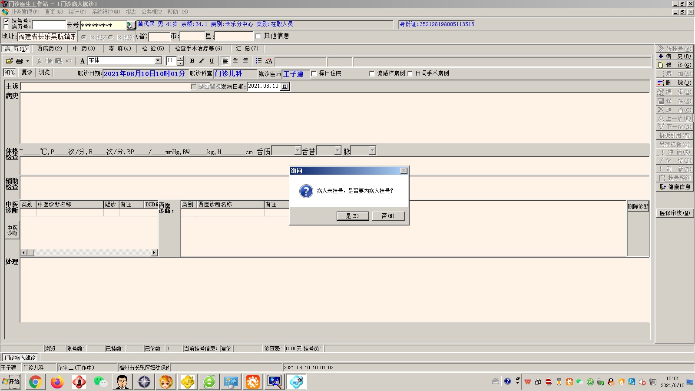Switch to the 检验(5) tab
Viewport: 695px width, 391px height.
tap(153, 49)
